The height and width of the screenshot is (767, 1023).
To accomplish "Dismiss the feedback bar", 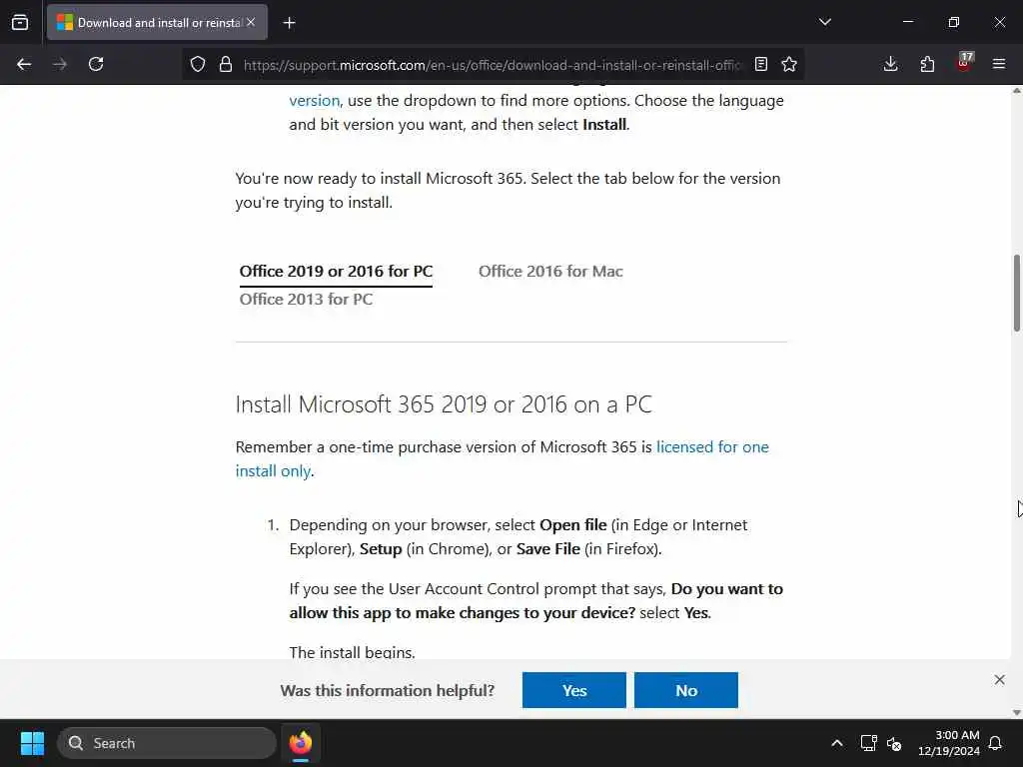I will tap(999, 679).
